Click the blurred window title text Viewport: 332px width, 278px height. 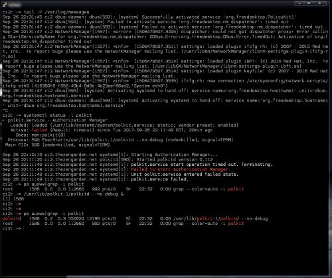point(15,5)
